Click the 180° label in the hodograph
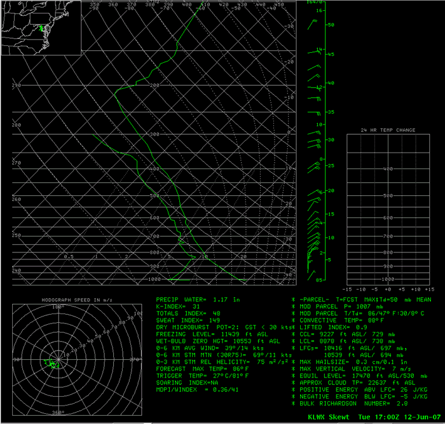 tap(58, 307)
